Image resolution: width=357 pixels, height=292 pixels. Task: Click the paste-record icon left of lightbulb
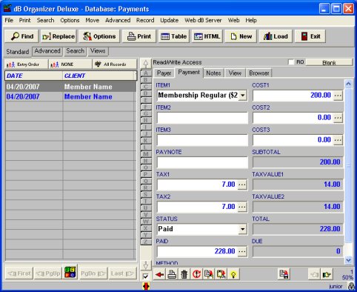[221, 274]
